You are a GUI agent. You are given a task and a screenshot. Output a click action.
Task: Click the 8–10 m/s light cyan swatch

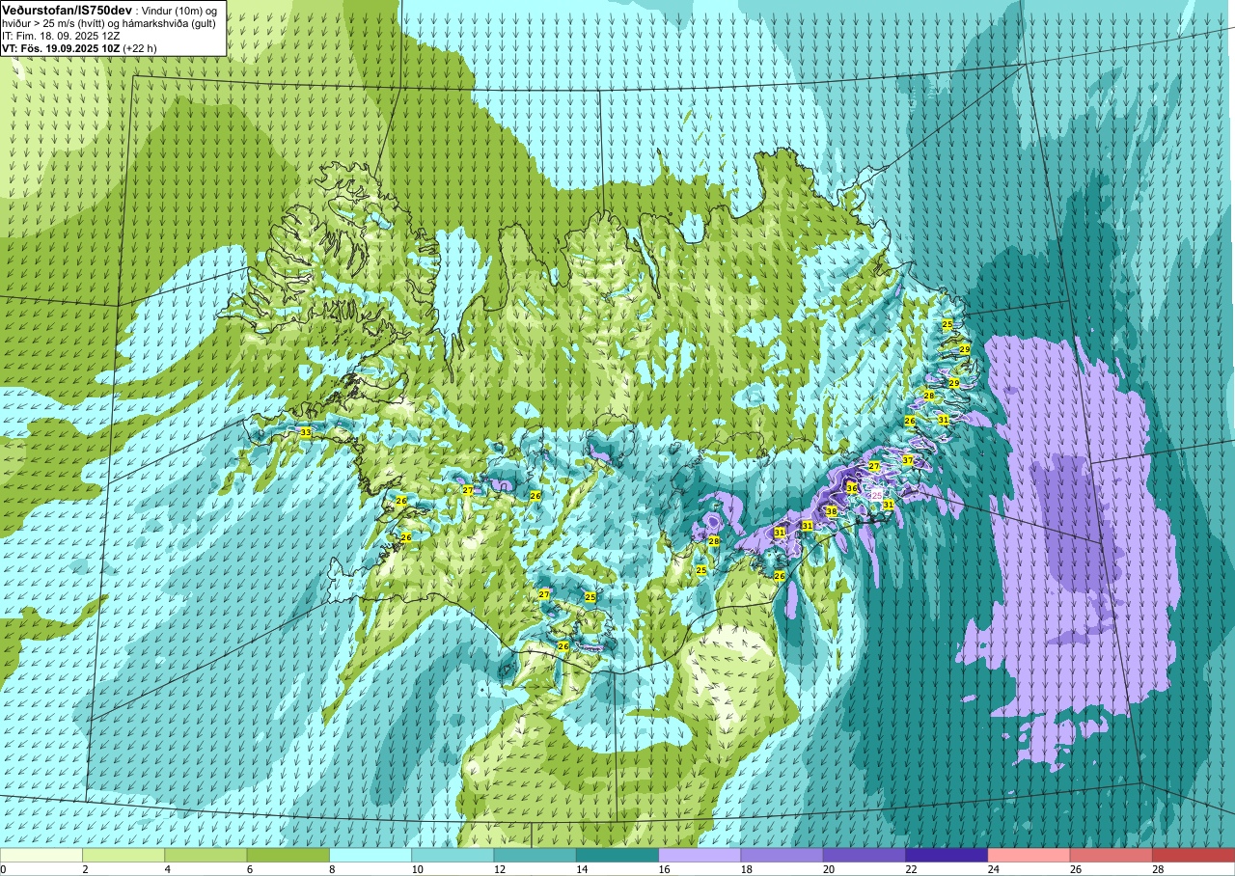[370, 855]
